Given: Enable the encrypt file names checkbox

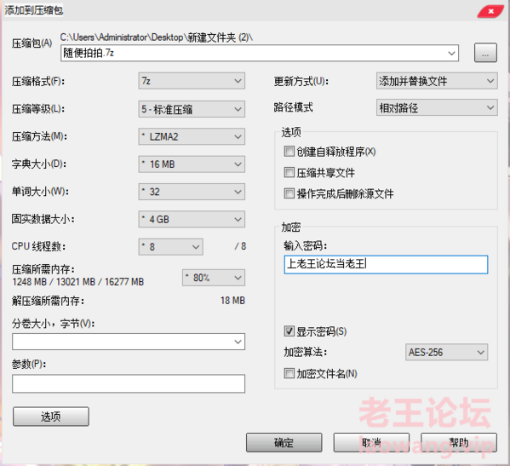Looking at the screenshot, I should 289,373.
